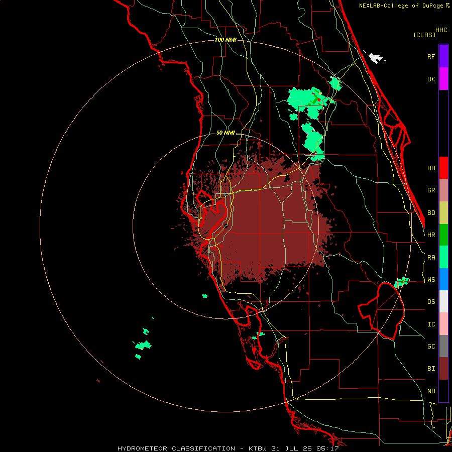Click the magenta UK legend color swatch

pos(443,78)
